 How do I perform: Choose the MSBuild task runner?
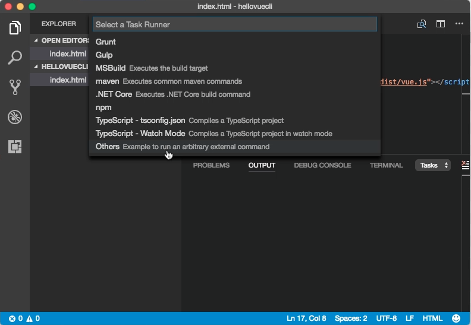pos(235,68)
